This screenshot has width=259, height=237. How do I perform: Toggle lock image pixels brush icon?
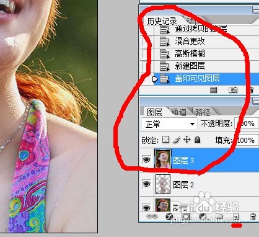(x=176, y=140)
